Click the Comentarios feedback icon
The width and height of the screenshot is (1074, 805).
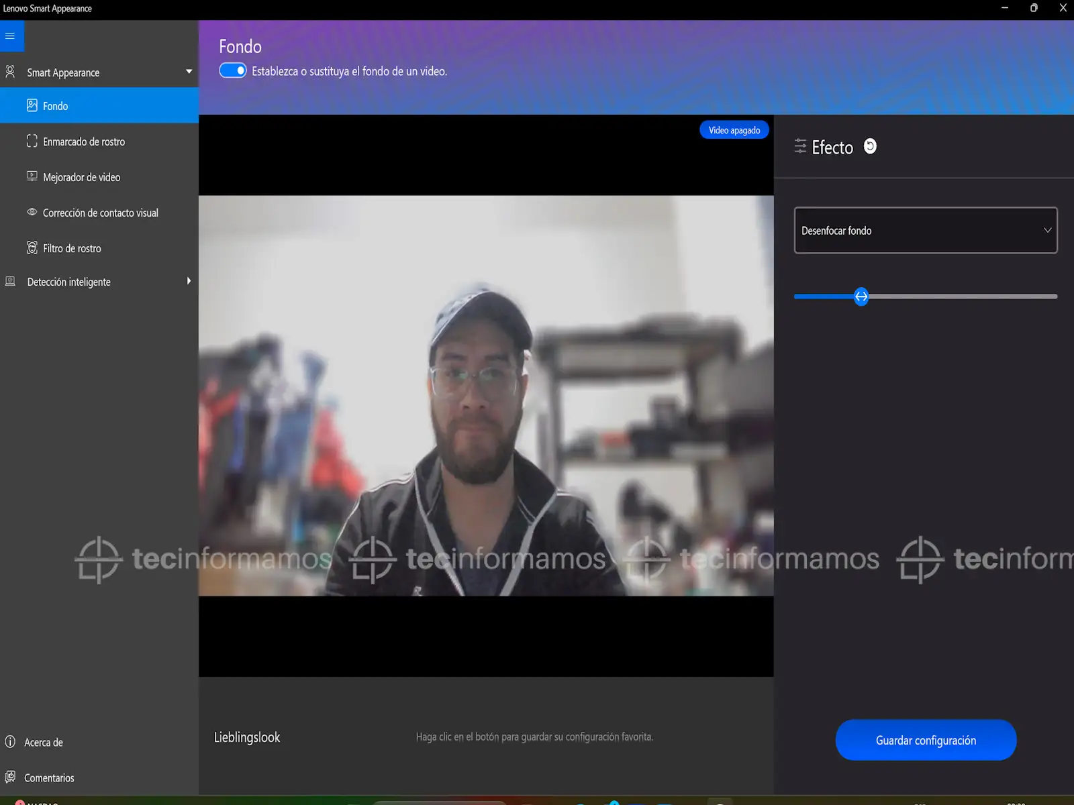click(x=10, y=777)
